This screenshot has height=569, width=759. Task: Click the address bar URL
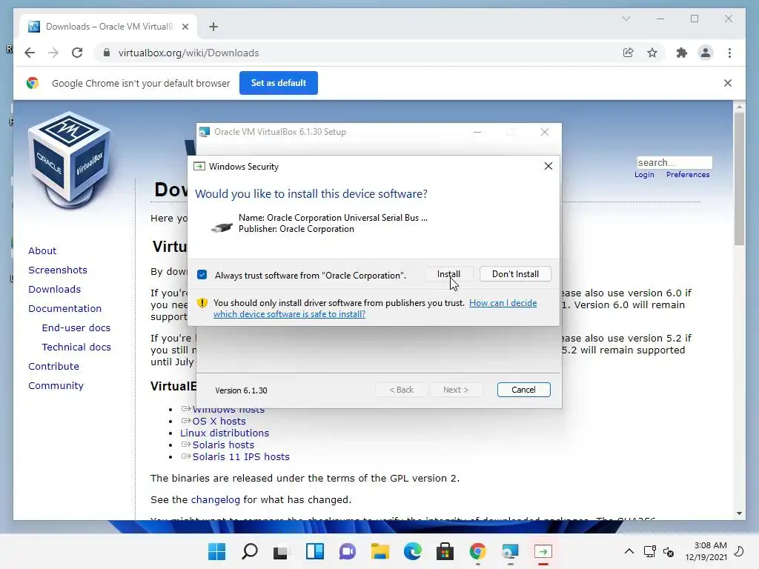pos(188,53)
